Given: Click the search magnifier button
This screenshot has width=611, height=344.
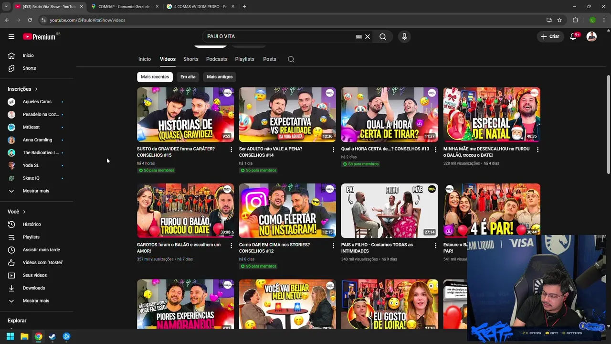Looking at the screenshot, I should 383,36.
